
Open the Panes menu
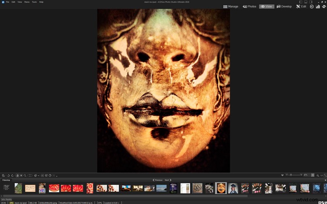[x=26, y=2]
